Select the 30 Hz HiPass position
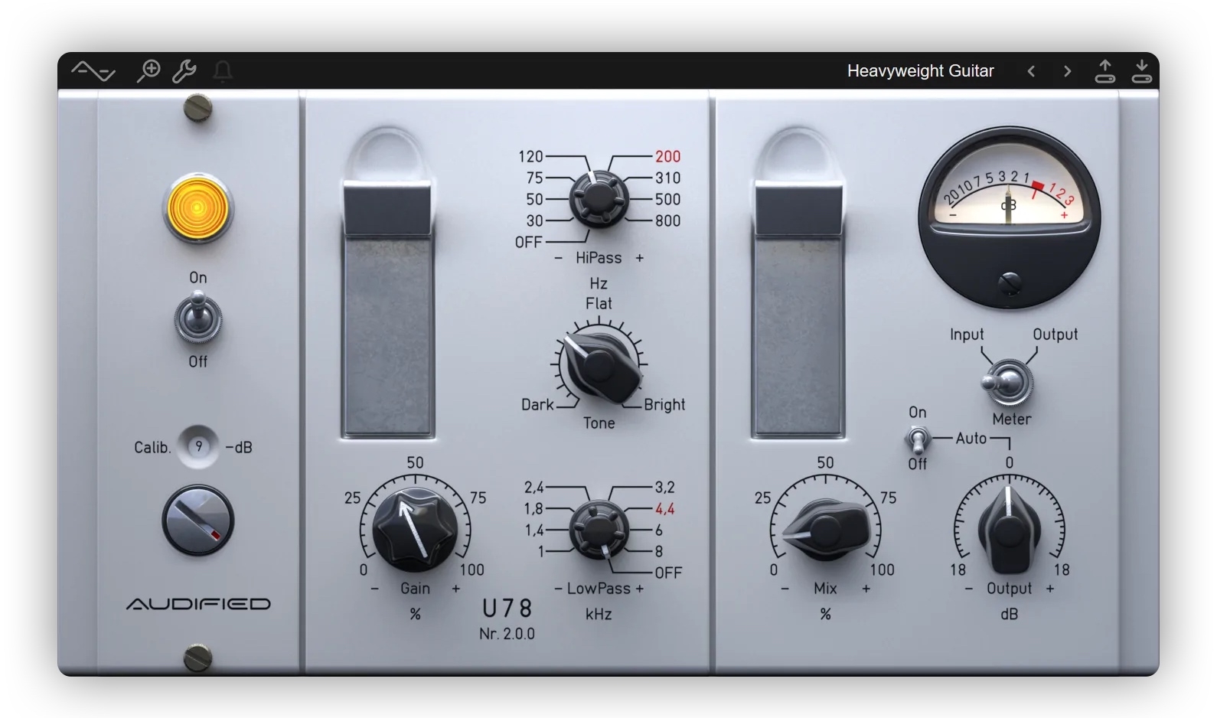The image size is (1217, 718). point(534,220)
